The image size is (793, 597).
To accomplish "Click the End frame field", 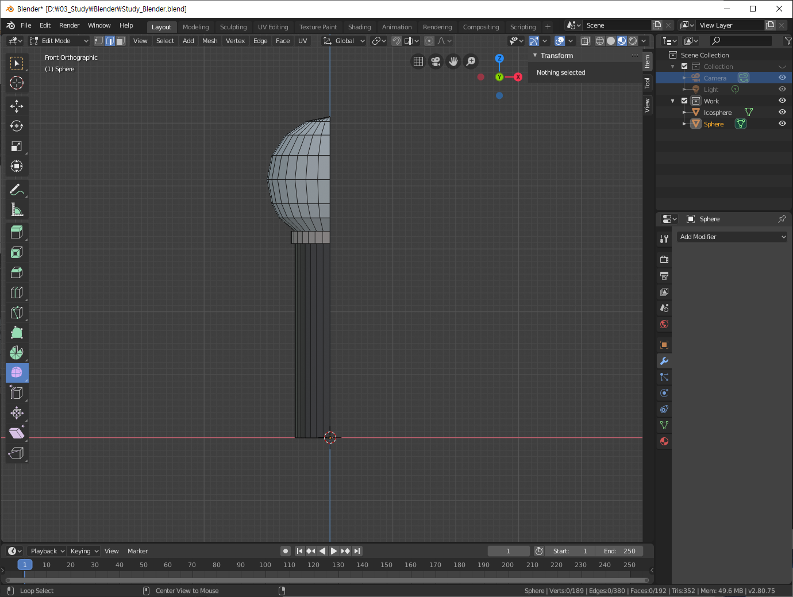I will pos(619,551).
